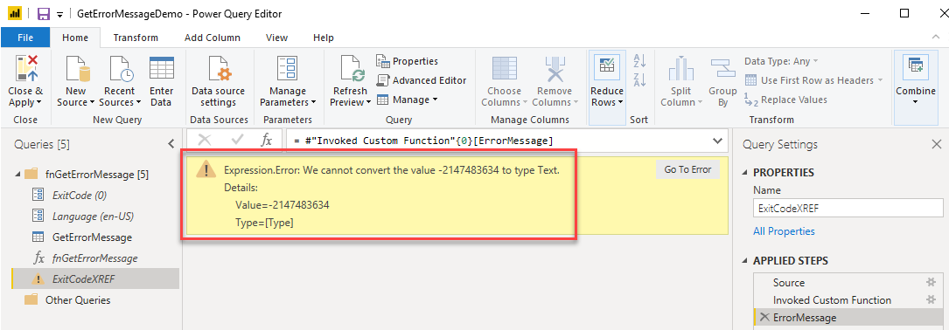Switch to the Home ribbon tab
Viewport: 949px width, 330px height.
tap(75, 38)
